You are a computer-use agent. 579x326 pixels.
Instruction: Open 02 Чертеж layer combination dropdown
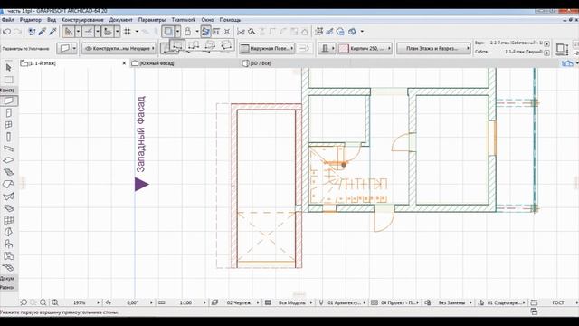(239, 302)
